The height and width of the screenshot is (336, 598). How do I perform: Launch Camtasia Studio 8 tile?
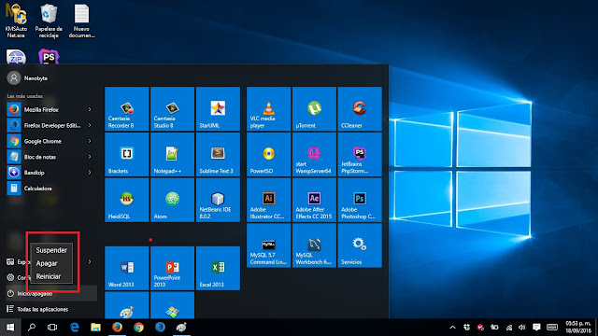click(x=172, y=108)
